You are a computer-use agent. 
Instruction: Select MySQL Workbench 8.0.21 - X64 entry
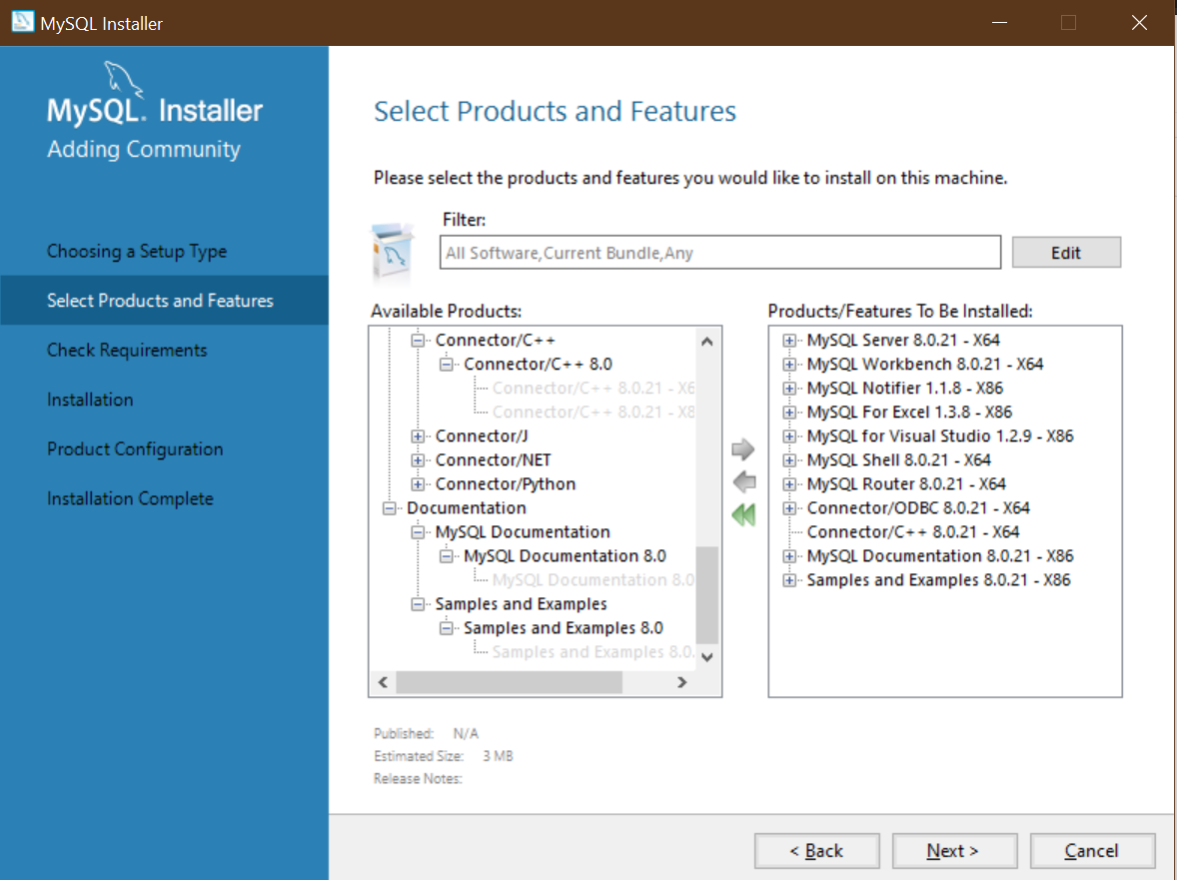click(925, 364)
